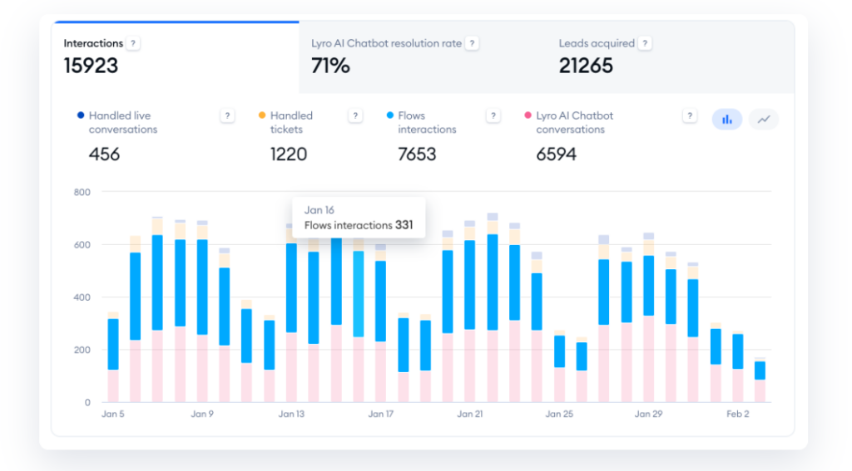
Task: Click the orange Handled tickets dot
Action: coord(262,115)
